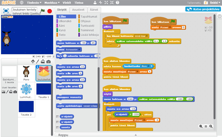This screenshot has height=137, width=222.
Task: Stop the project with red stop sign
Action: click(50, 11)
